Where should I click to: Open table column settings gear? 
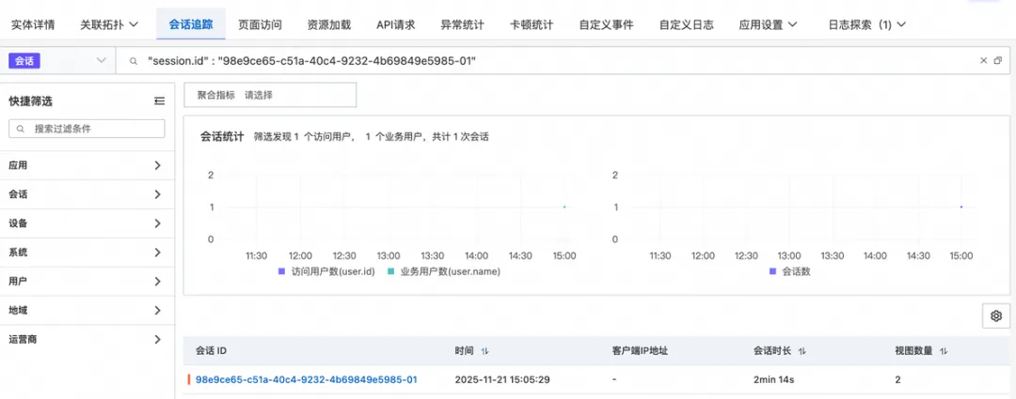(995, 316)
